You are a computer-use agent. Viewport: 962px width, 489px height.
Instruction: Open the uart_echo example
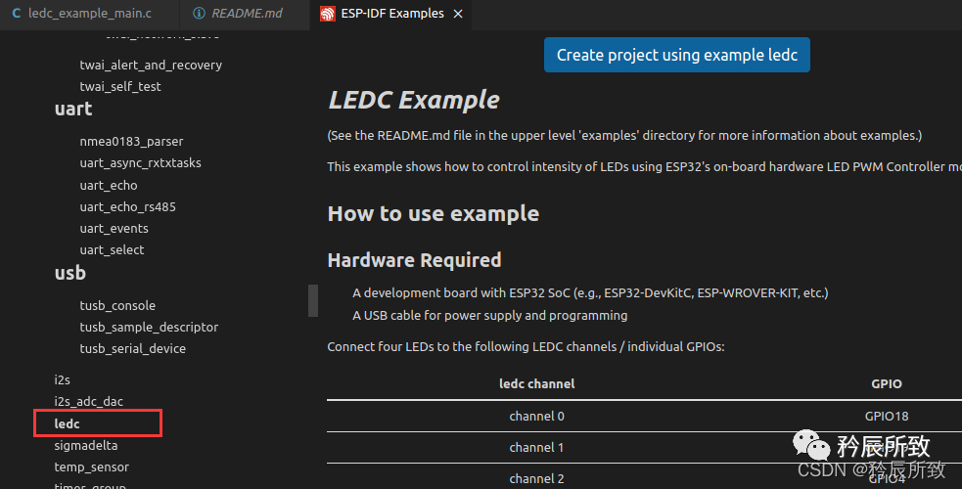point(109,185)
